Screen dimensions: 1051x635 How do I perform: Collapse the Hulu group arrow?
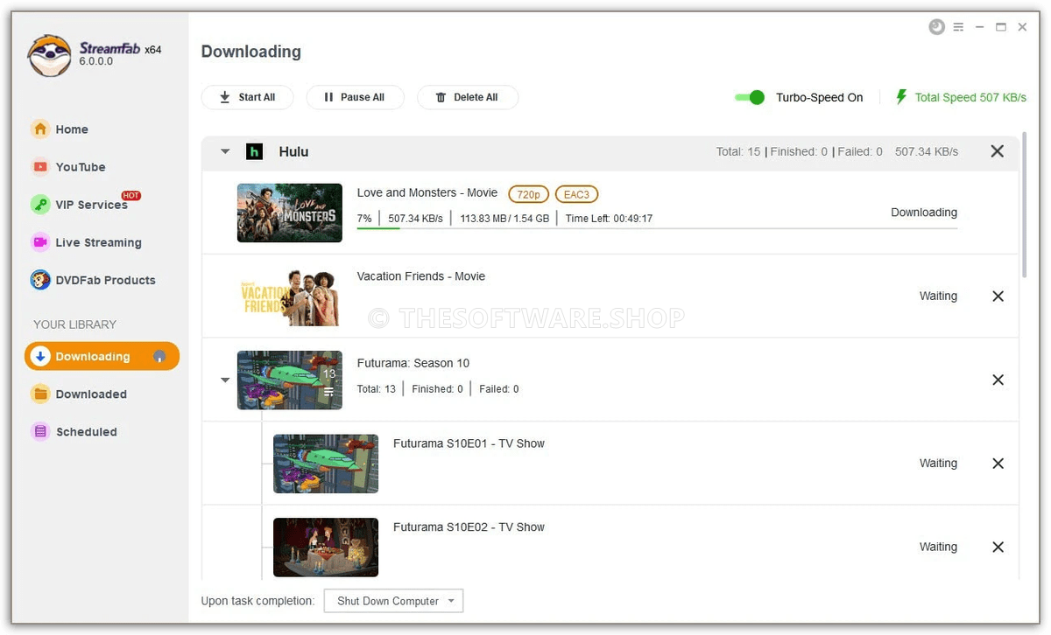225,151
